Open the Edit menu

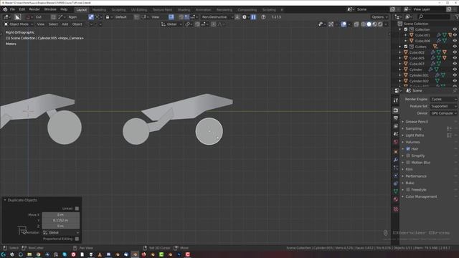click(x=22, y=9)
